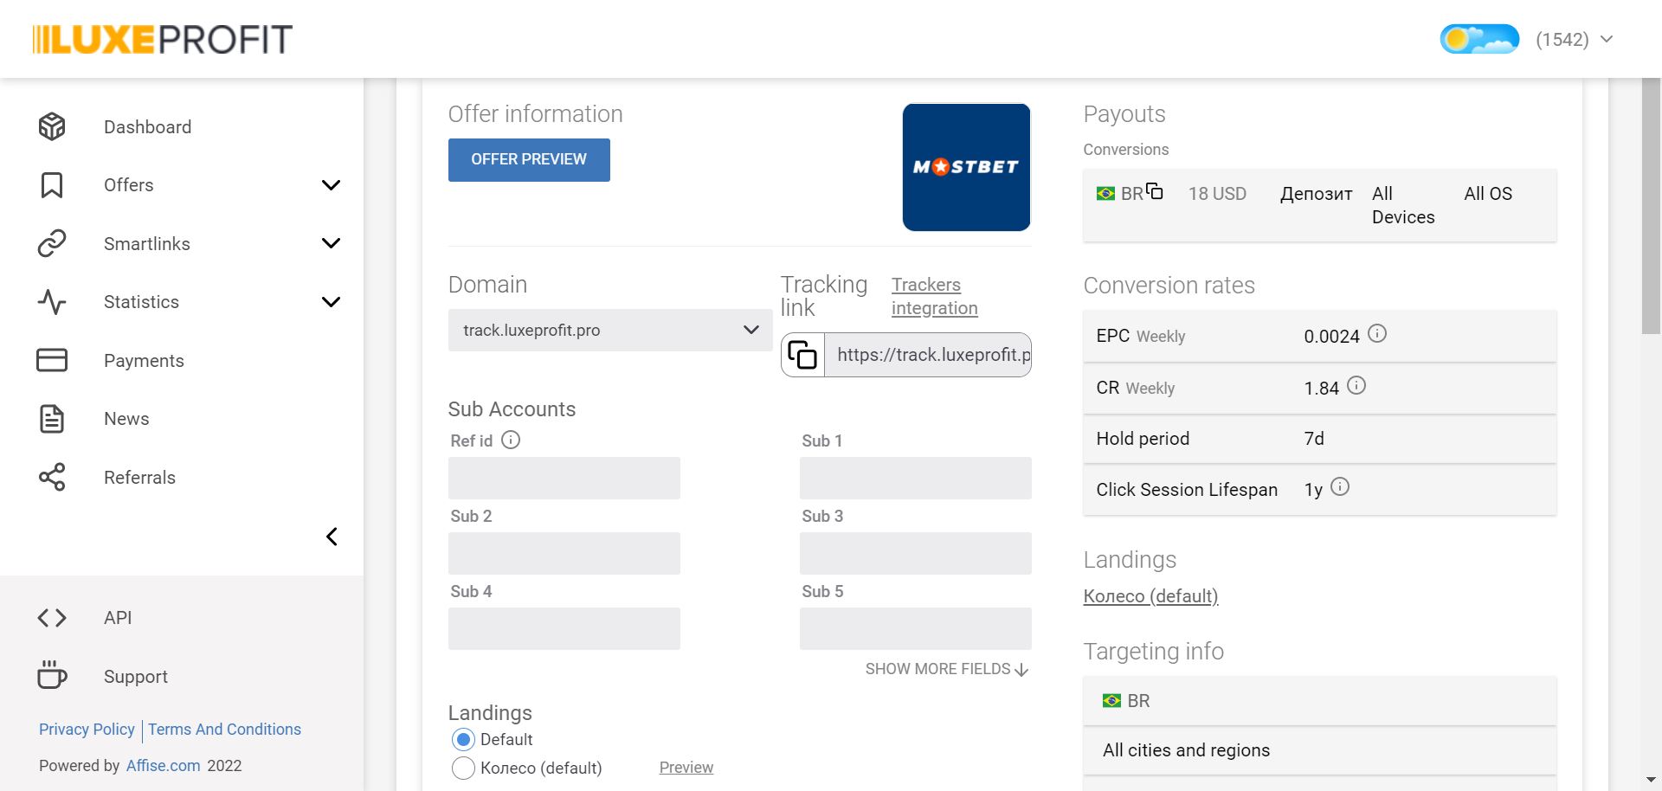The width and height of the screenshot is (1662, 791).
Task: Click the Ref id input field
Action: [564, 478]
